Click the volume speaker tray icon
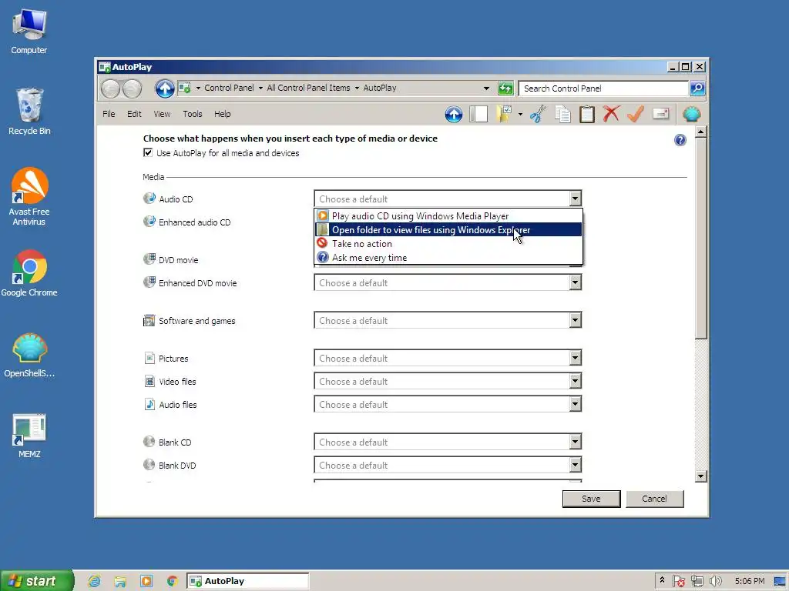The height and width of the screenshot is (591, 789). click(x=716, y=581)
